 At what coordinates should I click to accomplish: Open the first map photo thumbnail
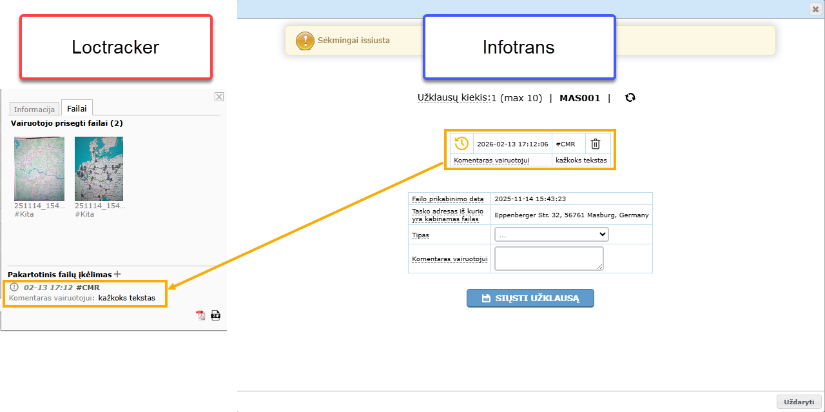click(39, 169)
